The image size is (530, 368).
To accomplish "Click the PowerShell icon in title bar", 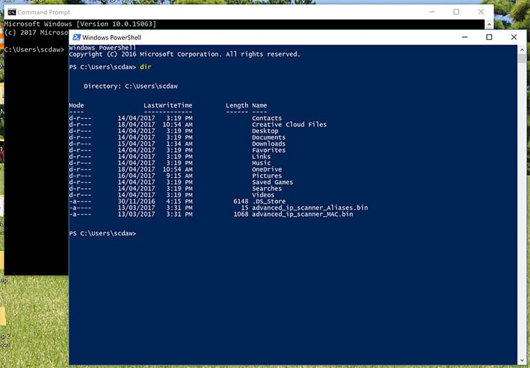I will (x=77, y=37).
